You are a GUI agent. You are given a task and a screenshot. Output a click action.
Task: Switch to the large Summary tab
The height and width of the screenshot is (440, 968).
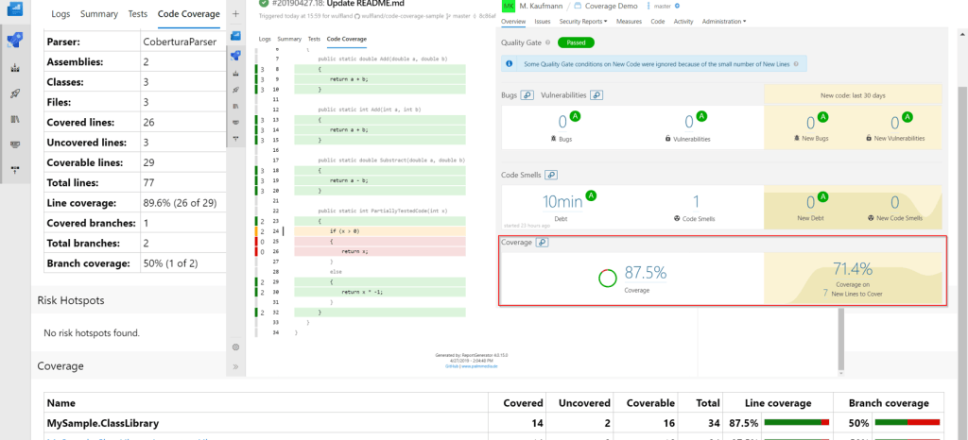98,13
